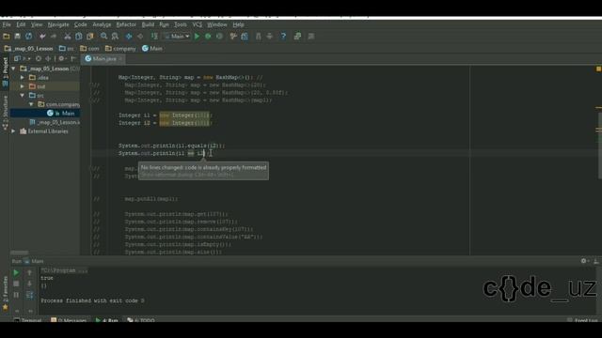
Task: Expand the out folder
Action: pos(23,86)
